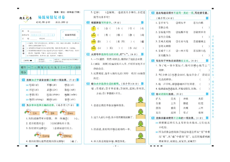Click the word 扩大 in the matching exercise
This screenshot has height=162, width=230.
click(158, 99)
